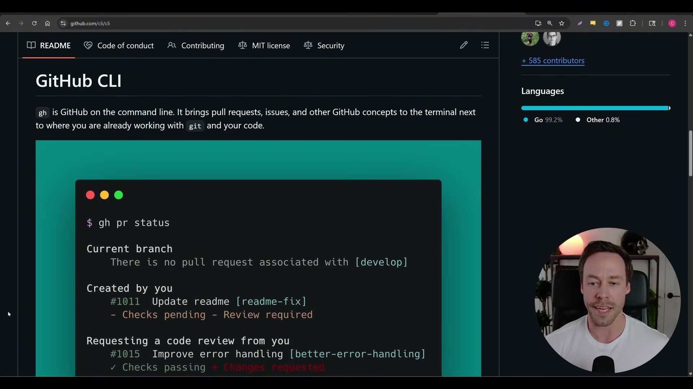Open the Security tab

324,46
